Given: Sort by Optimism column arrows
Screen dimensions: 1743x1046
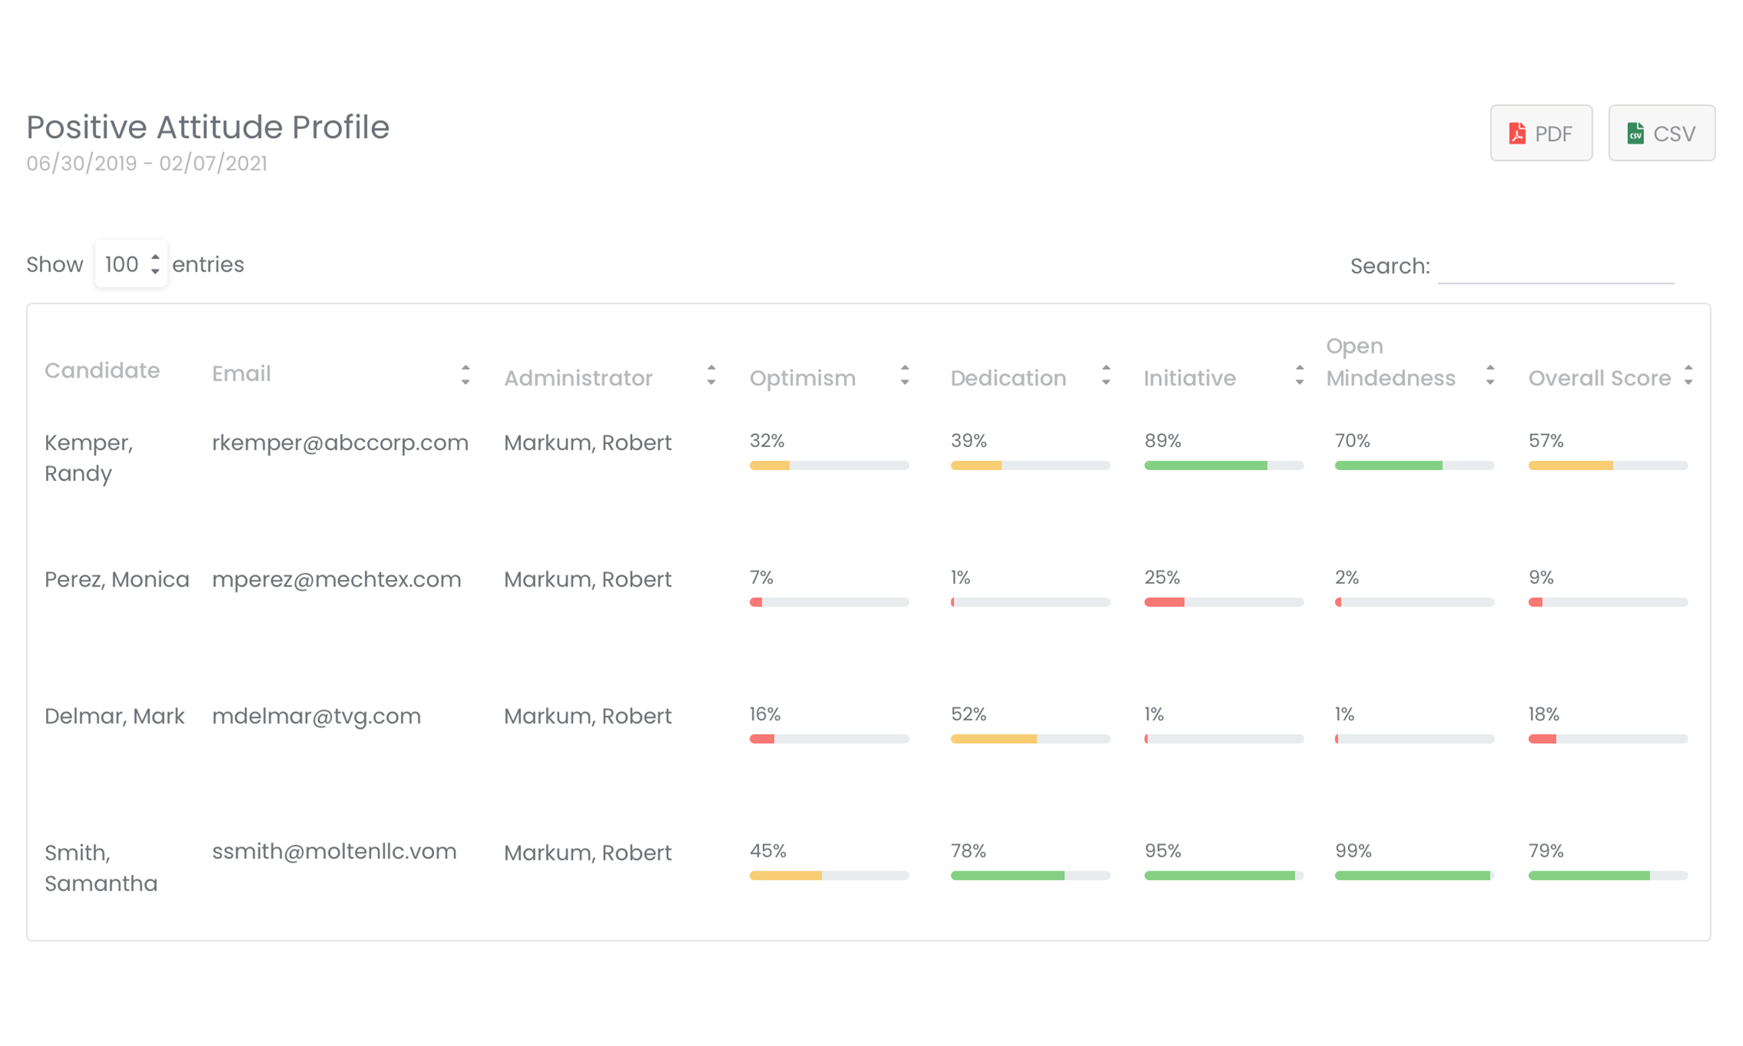Looking at the screenshot, I should 904,375.
